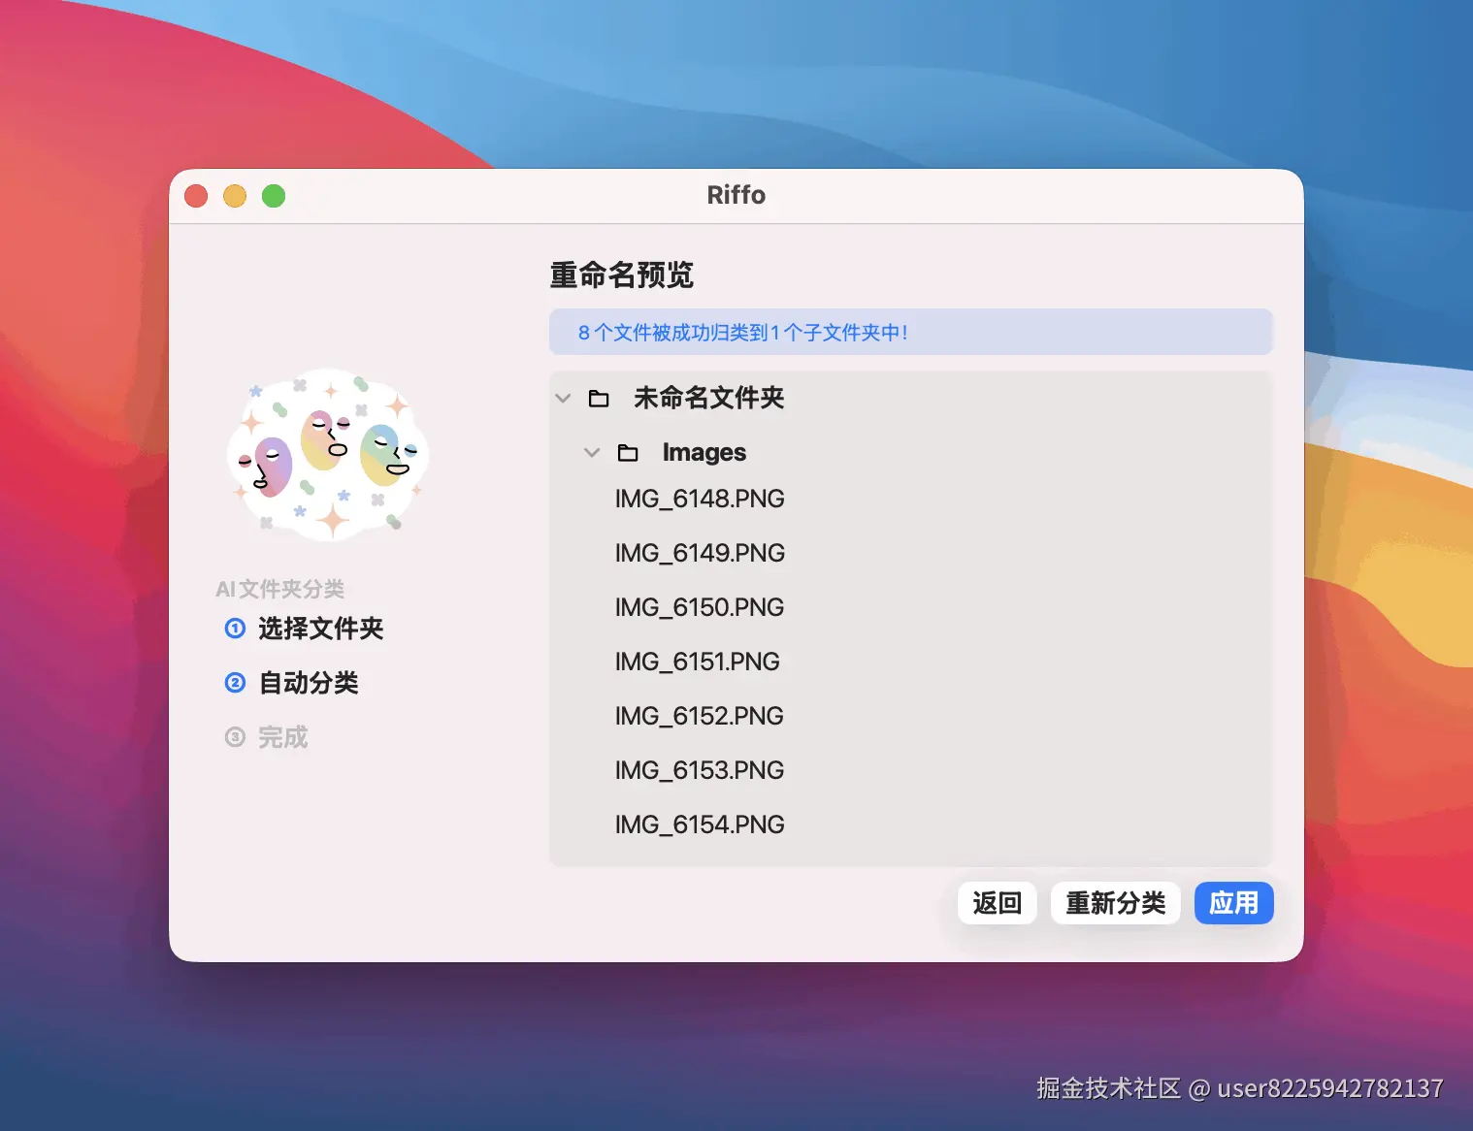Click the folder icon beside Images

pyautogui.click(x=629, y=452)
